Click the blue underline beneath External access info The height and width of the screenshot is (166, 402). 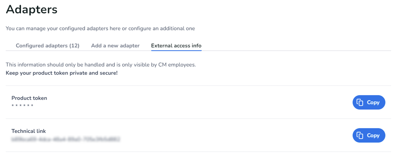click(176, 50)
